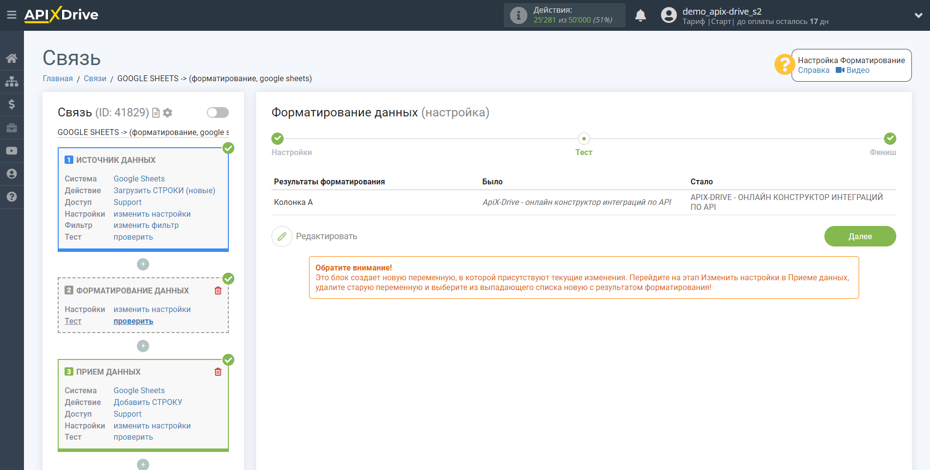Toggle the connection on/off switch
This screenshot has height=470, width=930.
point(218,112)
